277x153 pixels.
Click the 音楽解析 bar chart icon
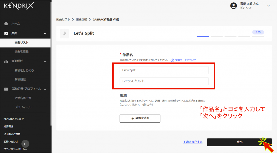6,61
